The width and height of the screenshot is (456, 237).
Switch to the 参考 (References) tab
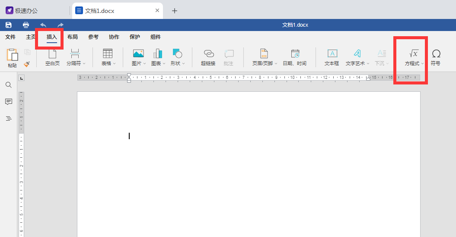(93, 37)
